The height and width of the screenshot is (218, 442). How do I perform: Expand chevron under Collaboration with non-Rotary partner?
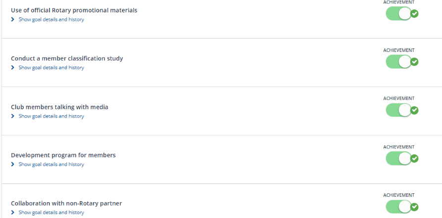click(13, 213)
